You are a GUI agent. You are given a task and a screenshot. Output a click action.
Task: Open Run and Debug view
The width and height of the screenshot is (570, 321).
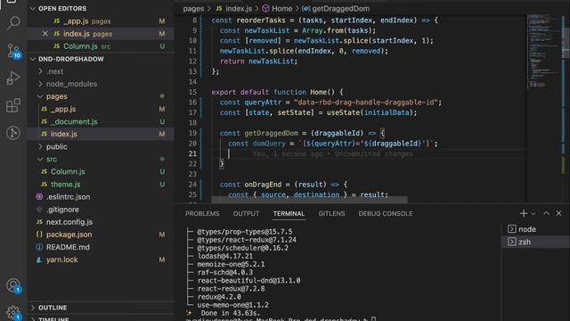[13, 78]
